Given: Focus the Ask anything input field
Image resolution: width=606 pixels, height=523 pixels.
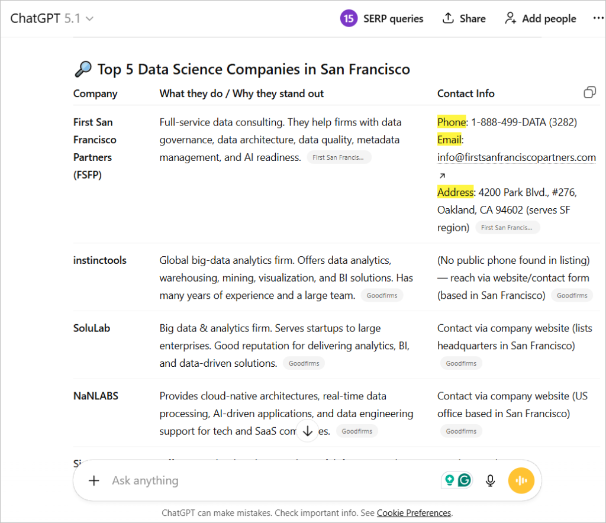Looking at the screenshot, I should point(266,480).
